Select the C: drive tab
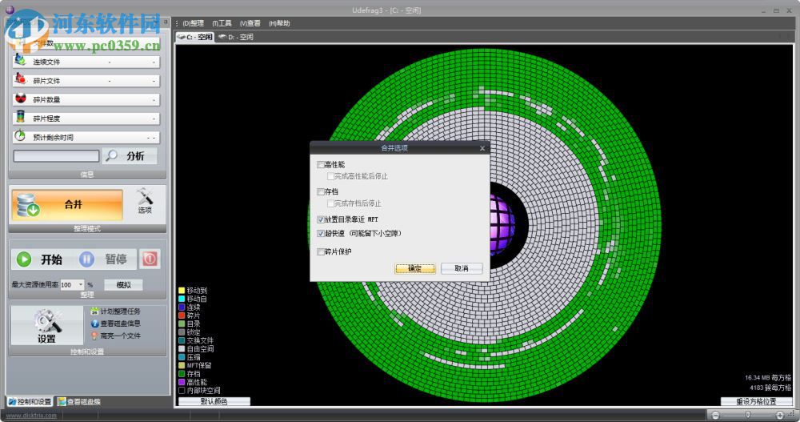This screenshot has width=800, height=422. [195, 37]
